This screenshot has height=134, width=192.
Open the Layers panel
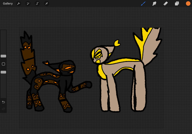click(177, 4)
